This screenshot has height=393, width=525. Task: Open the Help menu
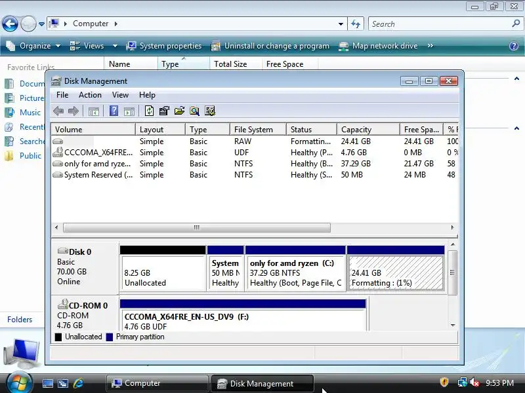click(147, 95)
